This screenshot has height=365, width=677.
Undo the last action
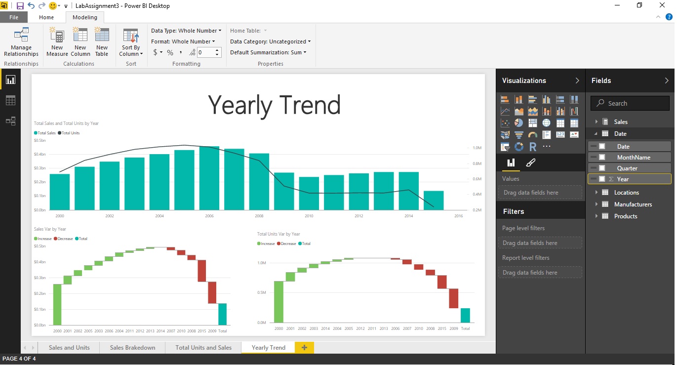coord(31,6)
